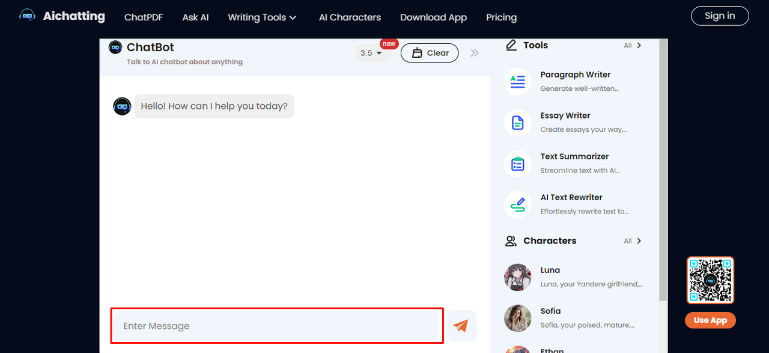Open Text Summarizer clipboard icon
The image size is (769, 353).
pyautogui.click(x=517, y=164)
